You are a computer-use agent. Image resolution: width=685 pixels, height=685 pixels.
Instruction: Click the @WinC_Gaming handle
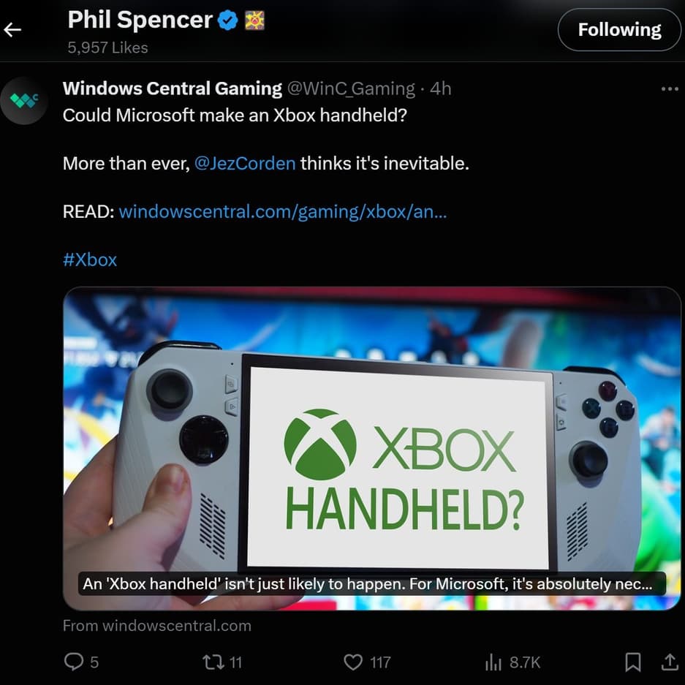pos(351,88)
